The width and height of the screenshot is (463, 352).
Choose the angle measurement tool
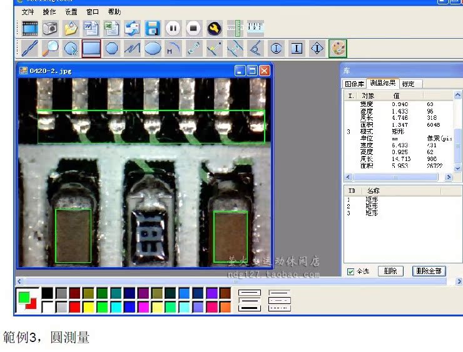(255, 48)
